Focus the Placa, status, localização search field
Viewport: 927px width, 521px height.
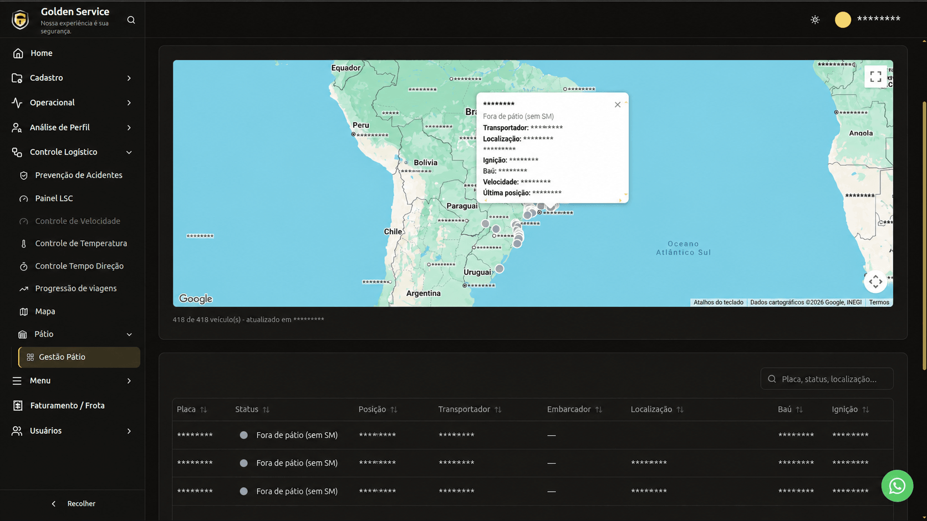coord(827,379)
